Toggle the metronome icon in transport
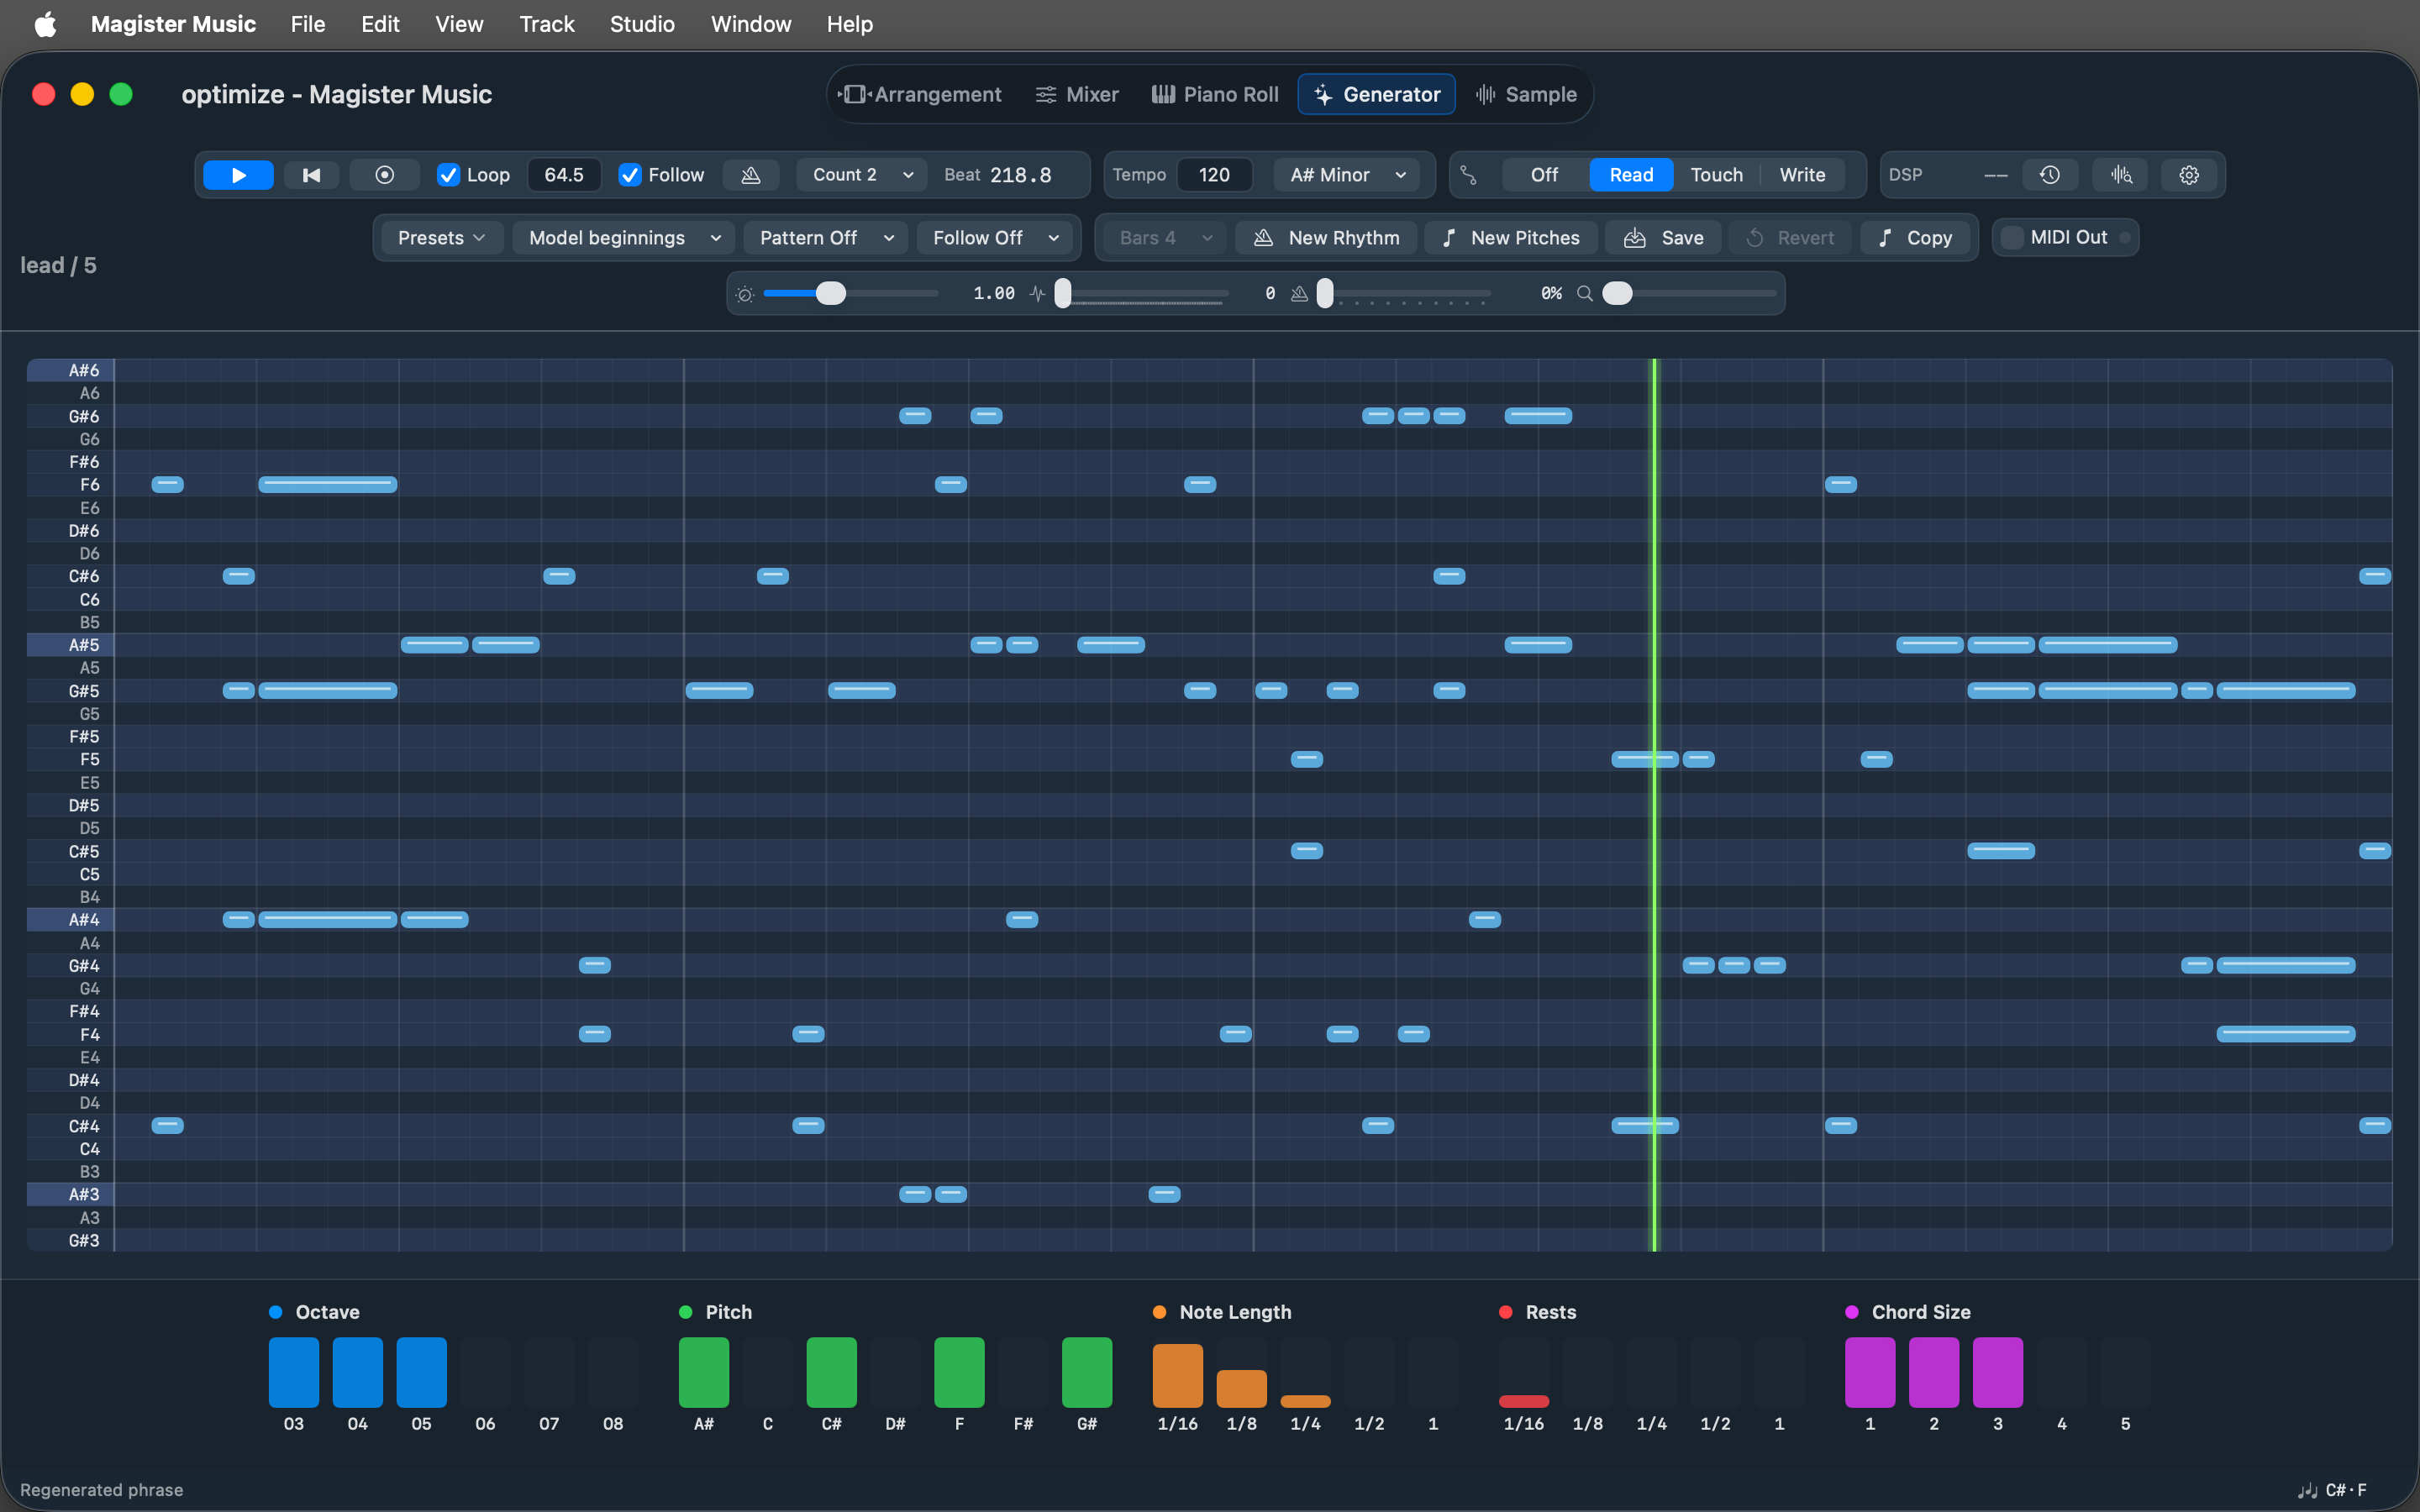This screenshot has height=1512, width=2420. [x=751, y=175]
